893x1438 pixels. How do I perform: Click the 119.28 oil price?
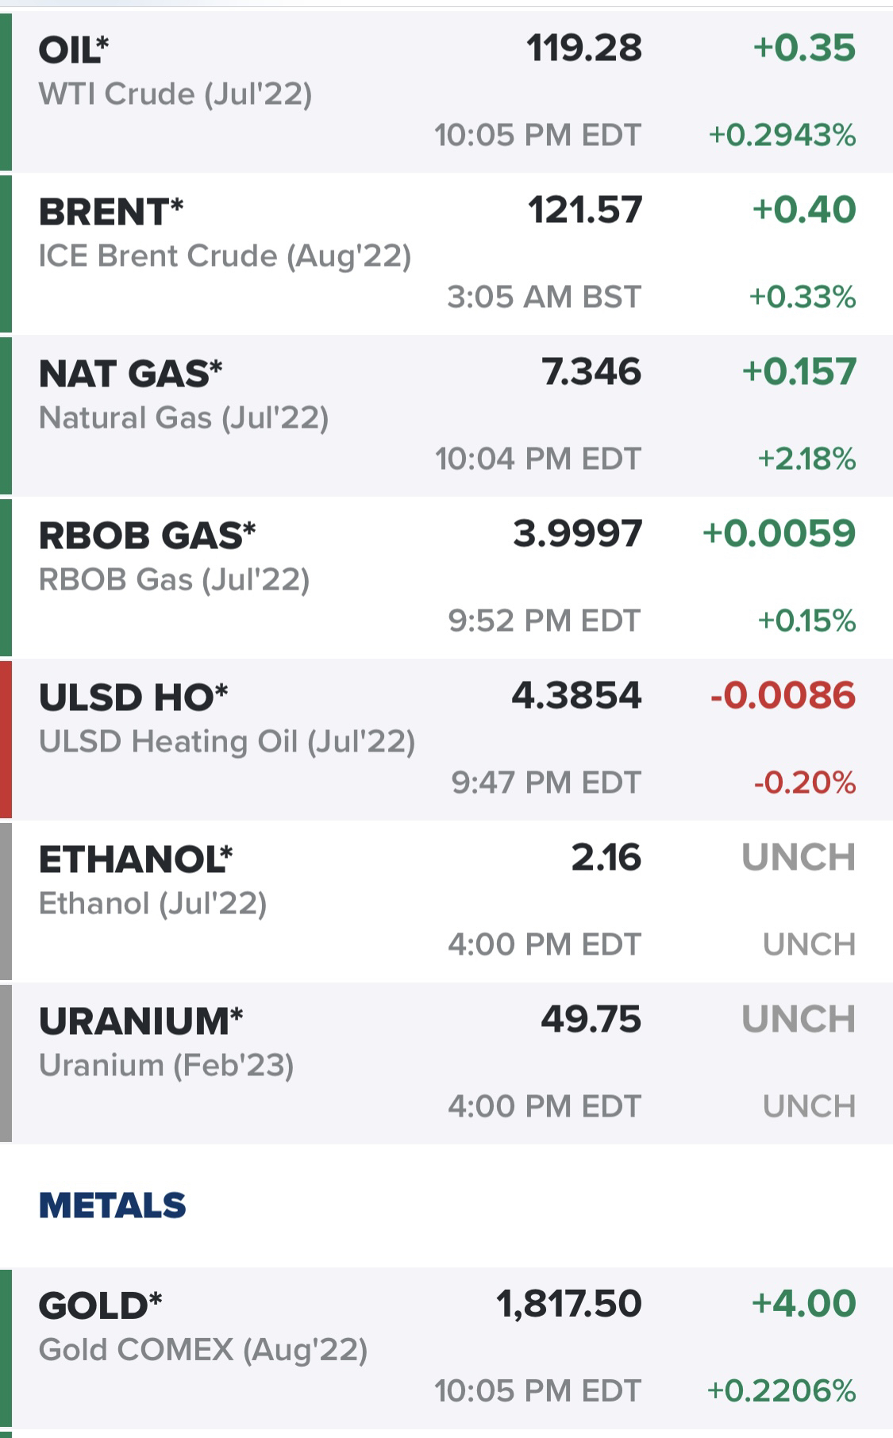coord(584,48)
